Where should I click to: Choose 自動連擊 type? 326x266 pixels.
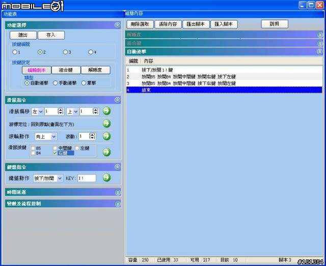(x=27, y=83)
